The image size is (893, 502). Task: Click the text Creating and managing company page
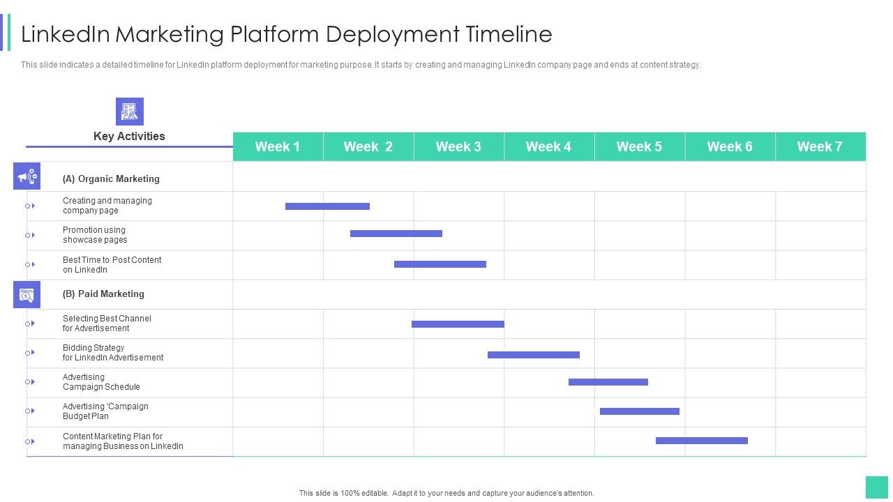point(107,206)
